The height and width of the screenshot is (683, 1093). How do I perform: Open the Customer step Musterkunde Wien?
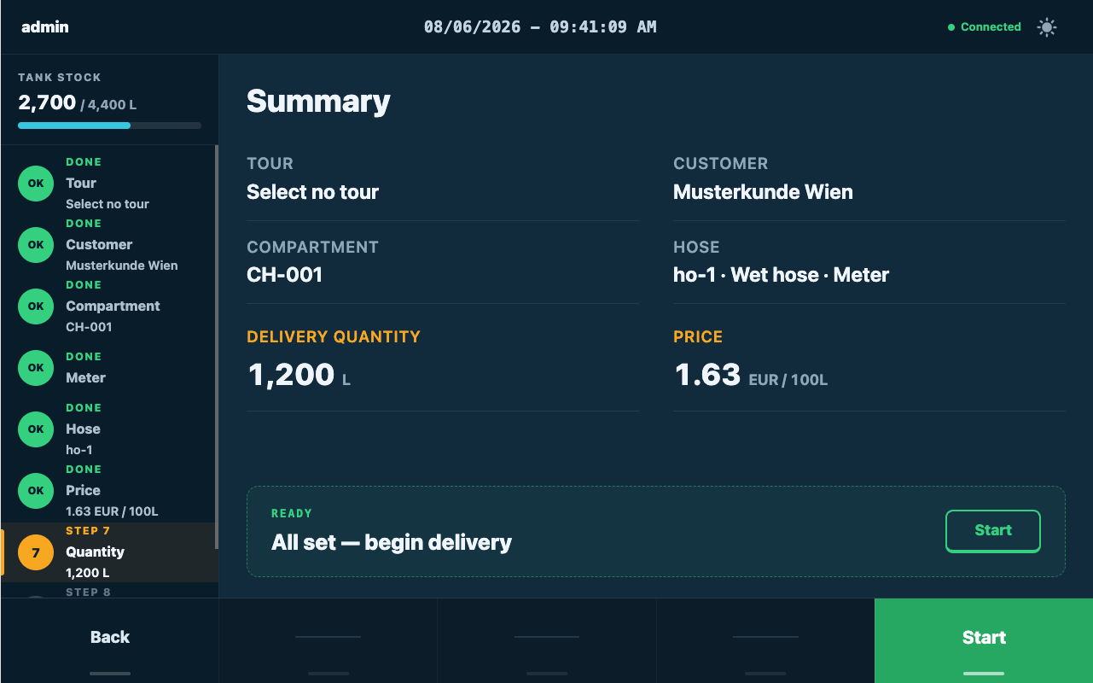[x=108, y=245]
